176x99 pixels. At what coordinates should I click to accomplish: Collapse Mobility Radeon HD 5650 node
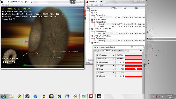(x=90, y=29)
